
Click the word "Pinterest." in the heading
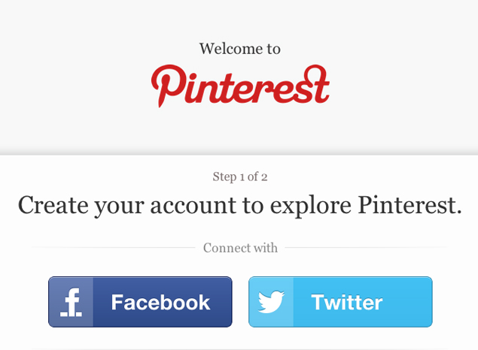click(409, 204)
